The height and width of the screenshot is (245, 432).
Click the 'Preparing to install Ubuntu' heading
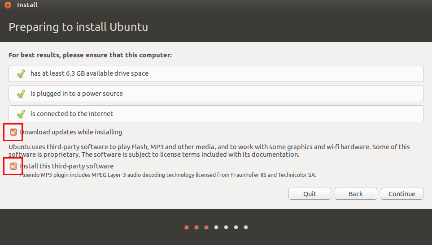pyautogui.click(x=78, y=27)
